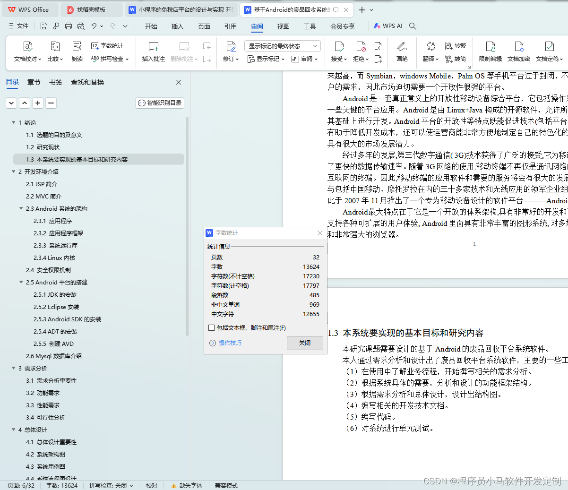Open the word count tool in ribbon
The image size is (568, 490).
[x=107, y=46]
